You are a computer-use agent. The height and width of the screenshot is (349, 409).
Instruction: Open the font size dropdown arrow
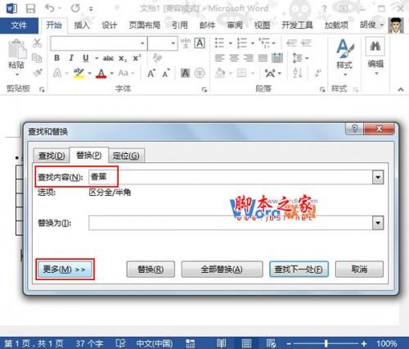[x=173, y=43]
